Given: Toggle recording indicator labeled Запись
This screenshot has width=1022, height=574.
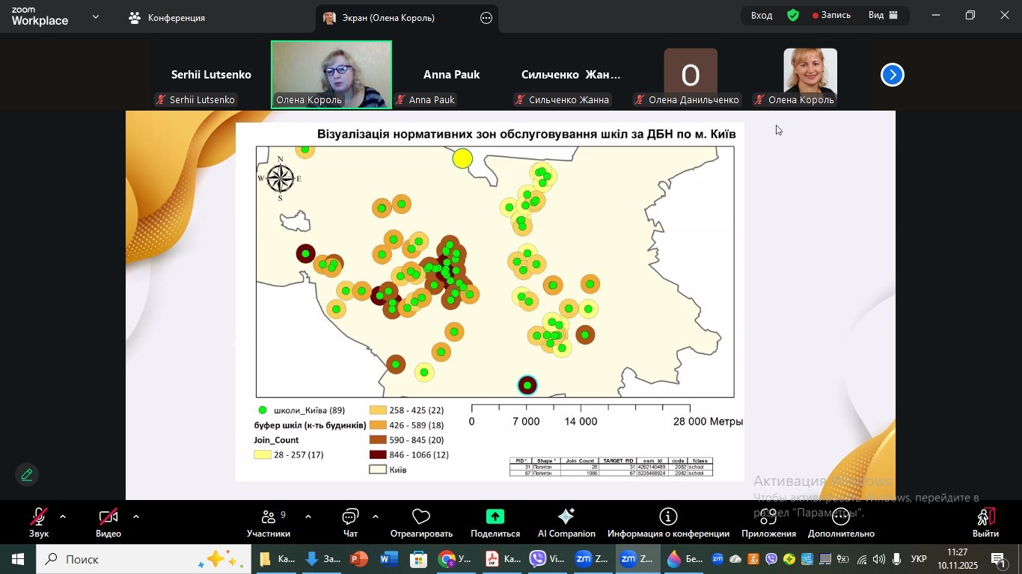Looking at the screenshot, I should pyautogui.click(x=832, y=16).
